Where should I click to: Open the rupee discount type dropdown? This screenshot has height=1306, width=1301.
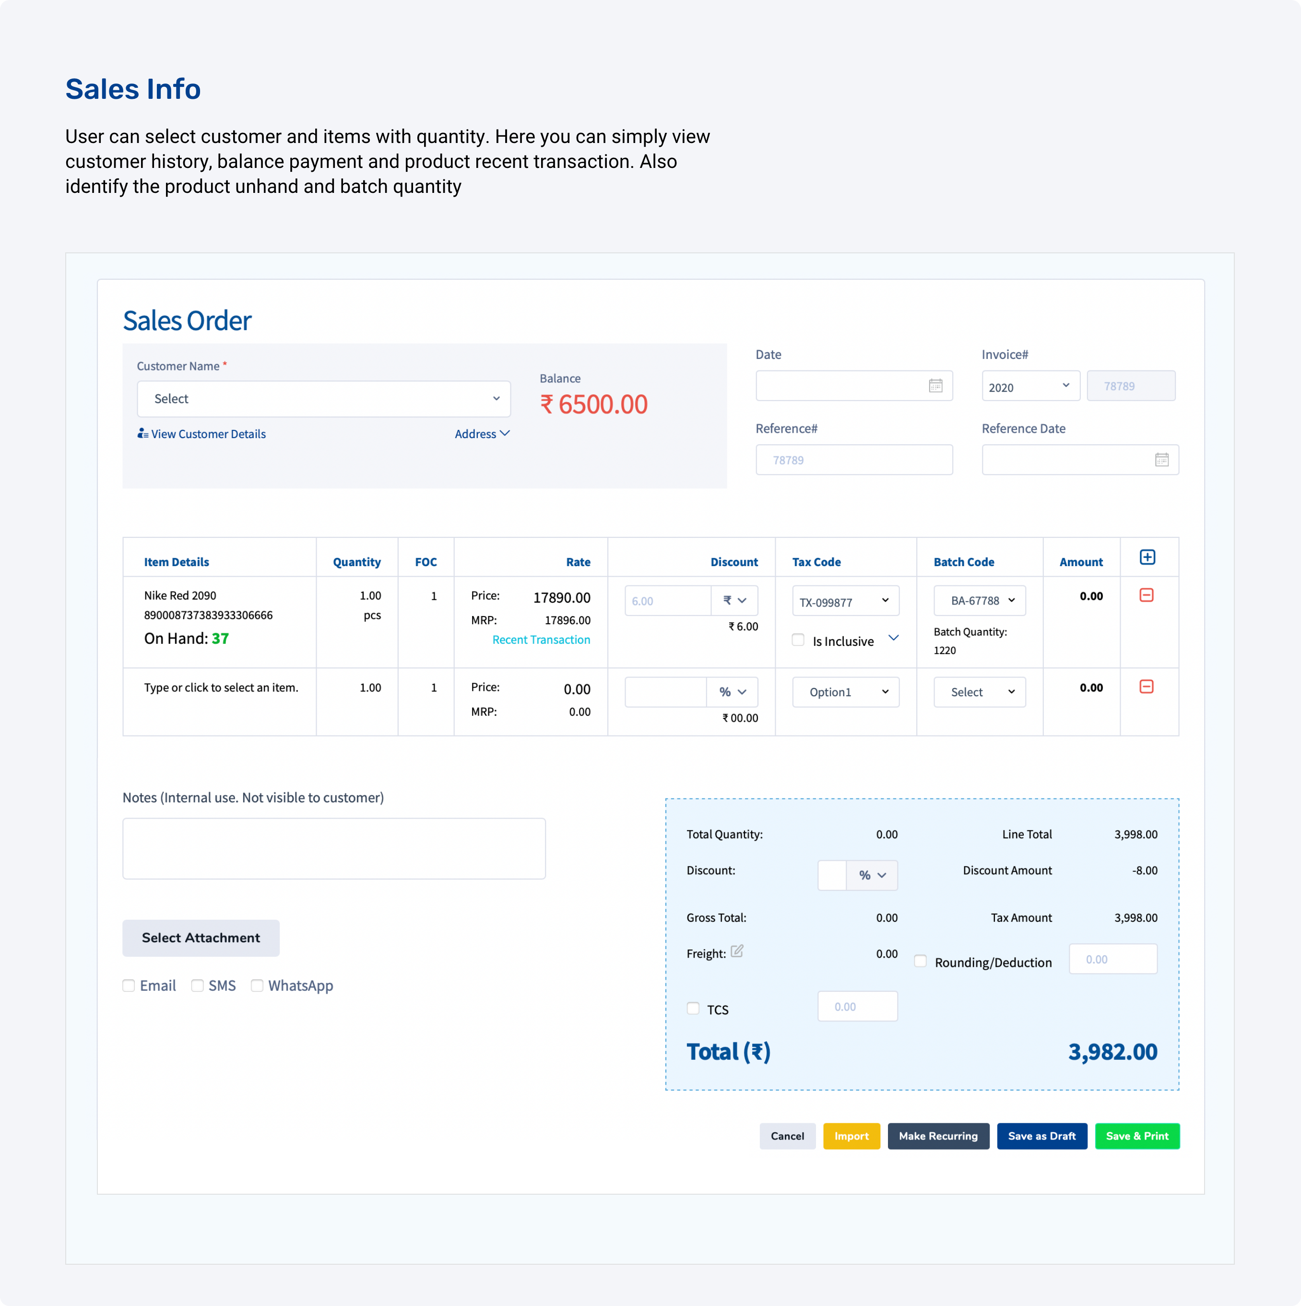734,600
